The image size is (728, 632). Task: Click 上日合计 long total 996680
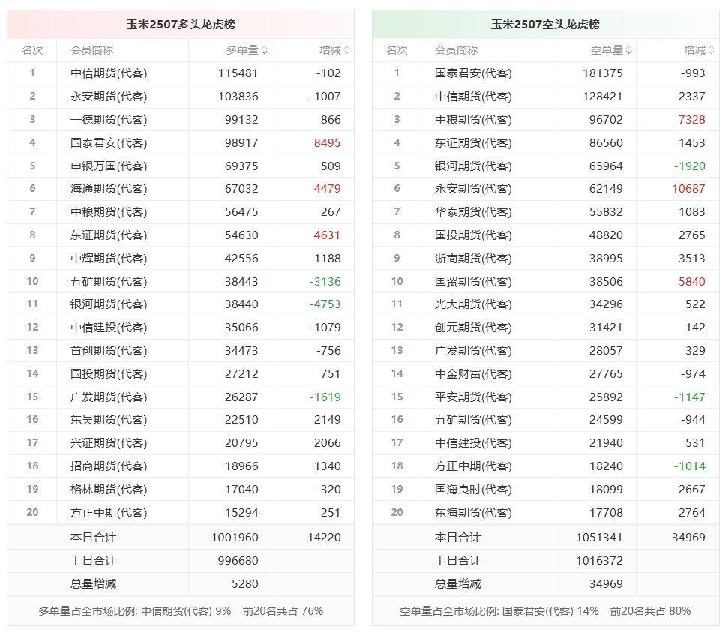(x=238, y=561)
